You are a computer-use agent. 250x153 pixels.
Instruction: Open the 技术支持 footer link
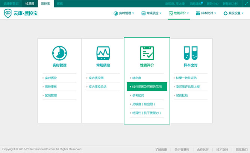pos(222,150)
